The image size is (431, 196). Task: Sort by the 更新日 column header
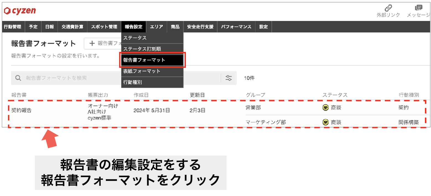pyautogui.click(x=198, y=95)
